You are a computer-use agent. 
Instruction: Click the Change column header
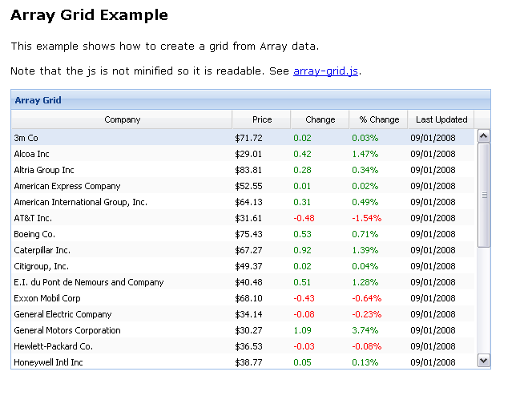[x=320, y=119]
